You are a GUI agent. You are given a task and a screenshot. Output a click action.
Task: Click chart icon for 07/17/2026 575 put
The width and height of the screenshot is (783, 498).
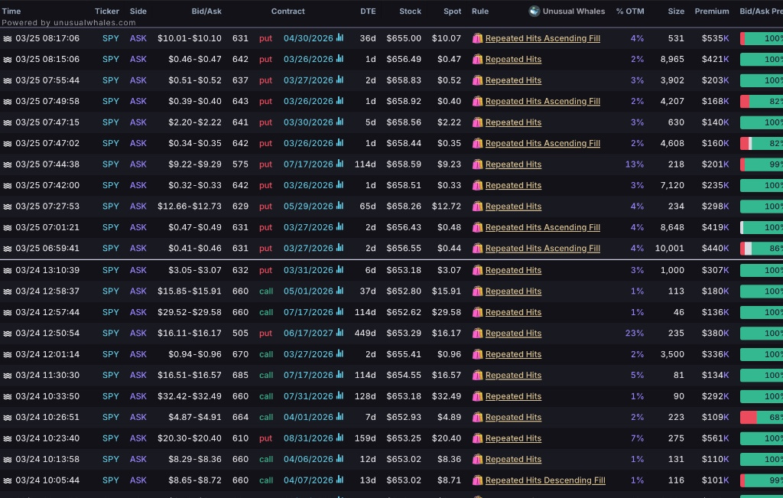pos(340,164)
